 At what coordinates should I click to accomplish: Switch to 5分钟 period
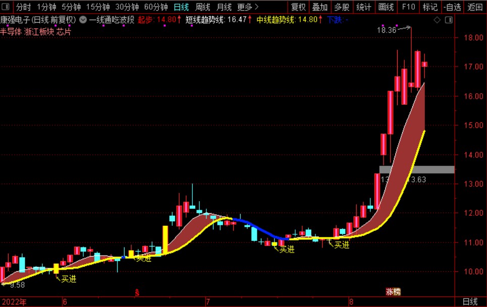pos(71,7)
